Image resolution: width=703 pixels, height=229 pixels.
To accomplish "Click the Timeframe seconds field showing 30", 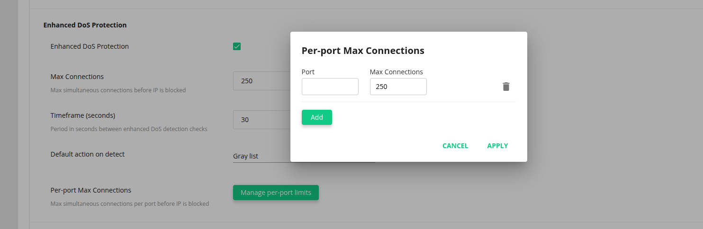I will pyautogui.click(x=261, y=120).
